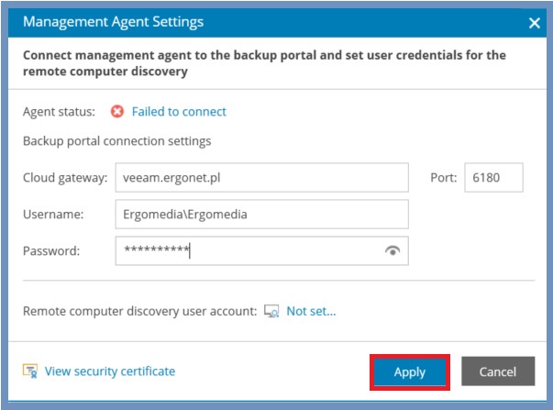Open the Failed to connect status link
This screenshot has height=410, width=553.
[x=179, y=112]
